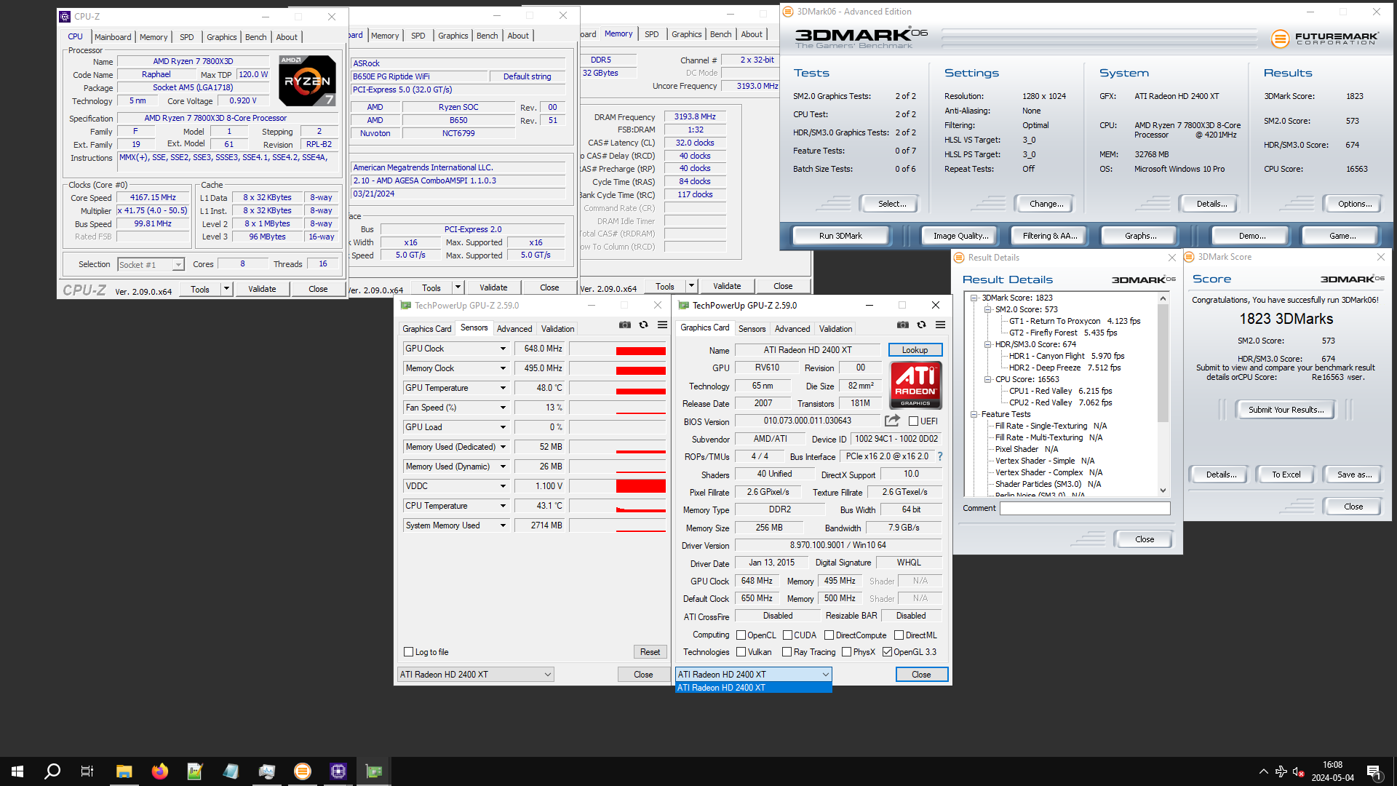The image size is (1397, 786).
Task: Click screenshot camera icon in GPU-Z Sensors window
Action: pyautogui.click(x=625, y=325)
